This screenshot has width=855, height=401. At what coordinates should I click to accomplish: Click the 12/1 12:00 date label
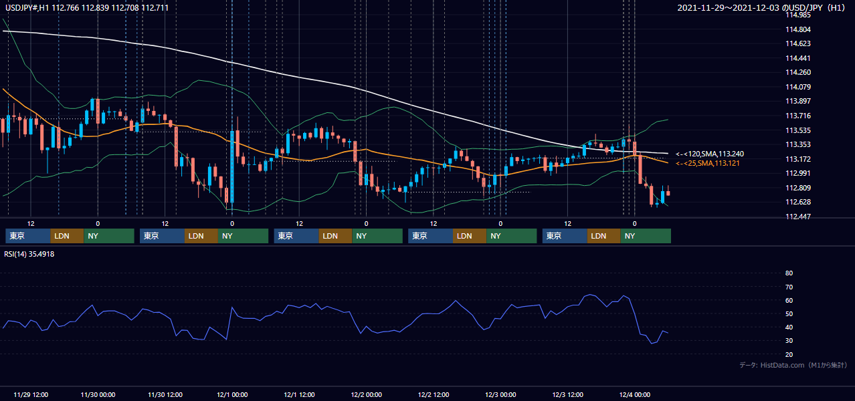299,394
